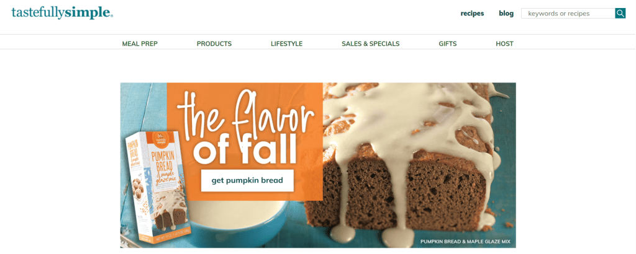Screen dimensions: 636x254
Task: Select the GIFTS menu item
Action: click(x=448, y=44)
